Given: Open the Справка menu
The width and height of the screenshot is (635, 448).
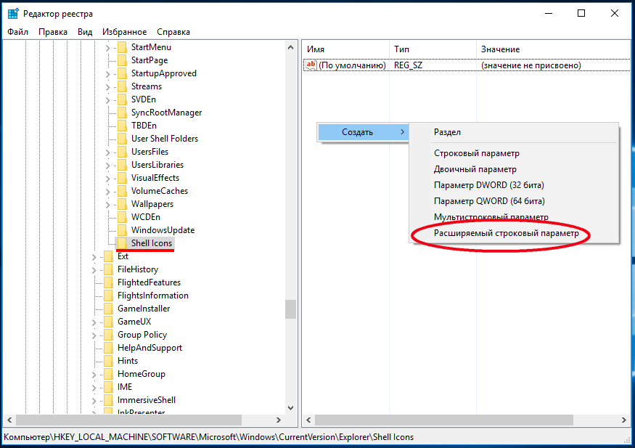Looking at the screenshot, I should point(173,32).
